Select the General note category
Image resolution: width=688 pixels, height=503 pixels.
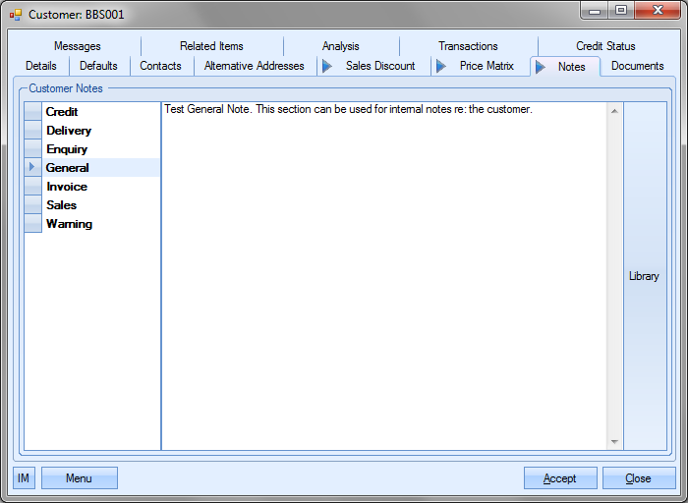coord(68,168)
